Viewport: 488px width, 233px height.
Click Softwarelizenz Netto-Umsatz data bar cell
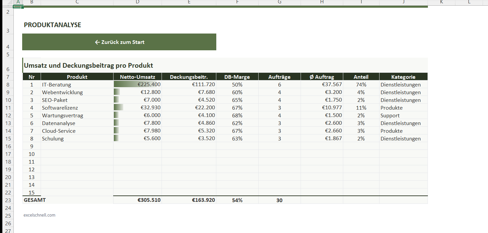pyautogui.click(x=137, y=108)
